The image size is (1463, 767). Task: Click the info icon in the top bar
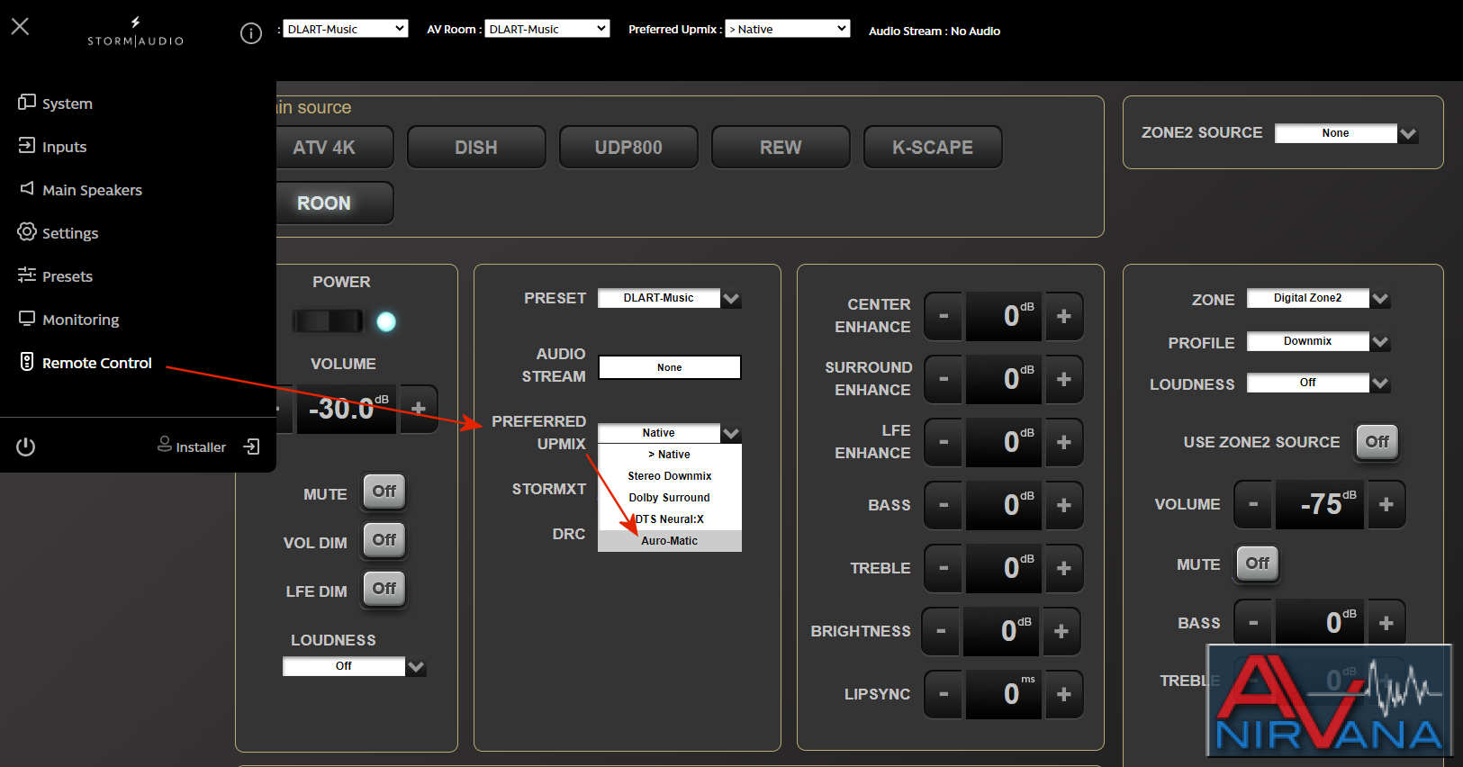pyautogui.click(x=251, y=33)
